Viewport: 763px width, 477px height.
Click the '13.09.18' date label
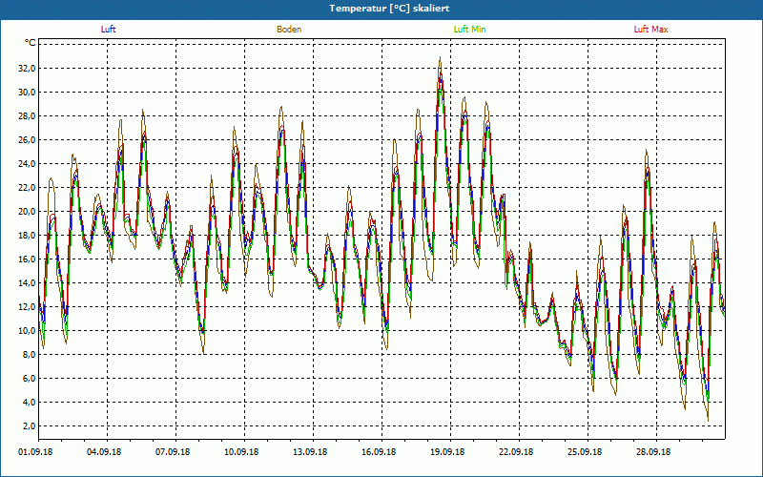tap(310, 451)
